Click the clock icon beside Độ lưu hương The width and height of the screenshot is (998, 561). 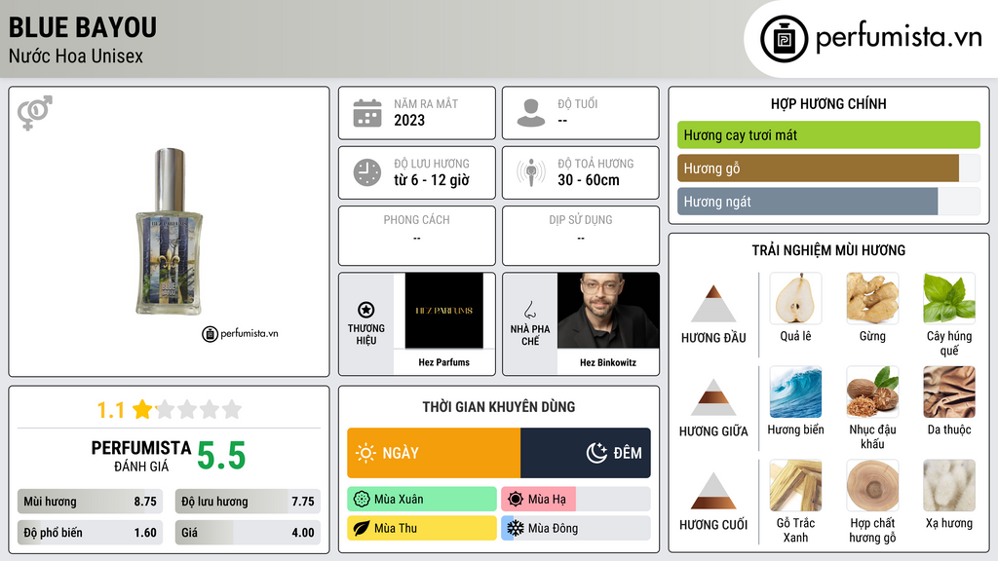click(367, 172)
